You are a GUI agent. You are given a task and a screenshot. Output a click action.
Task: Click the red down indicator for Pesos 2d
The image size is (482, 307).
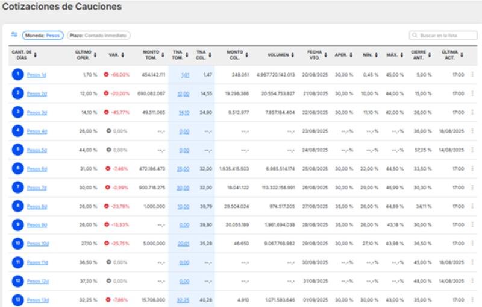point(106,93)
